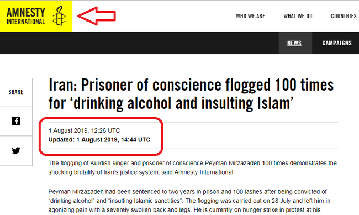
Task: Share the article on Facebook
Action: click(x=16, y=121)
